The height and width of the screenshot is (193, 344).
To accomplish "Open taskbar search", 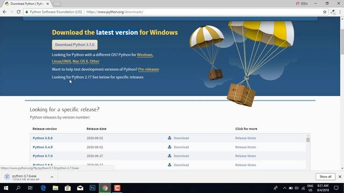I will [18, 188].
